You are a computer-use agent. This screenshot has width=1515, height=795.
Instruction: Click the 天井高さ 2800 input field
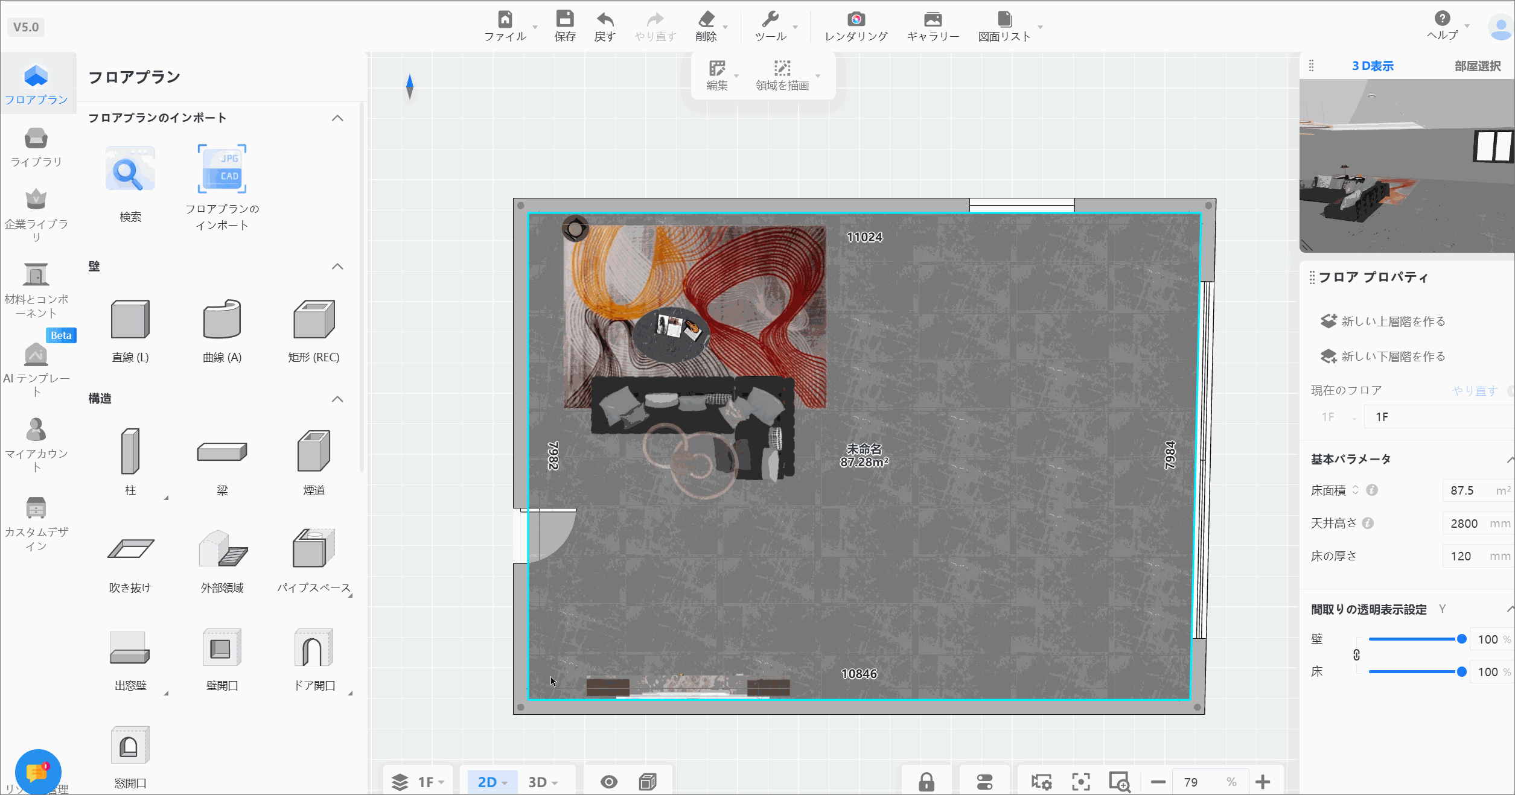(1478, 524)
